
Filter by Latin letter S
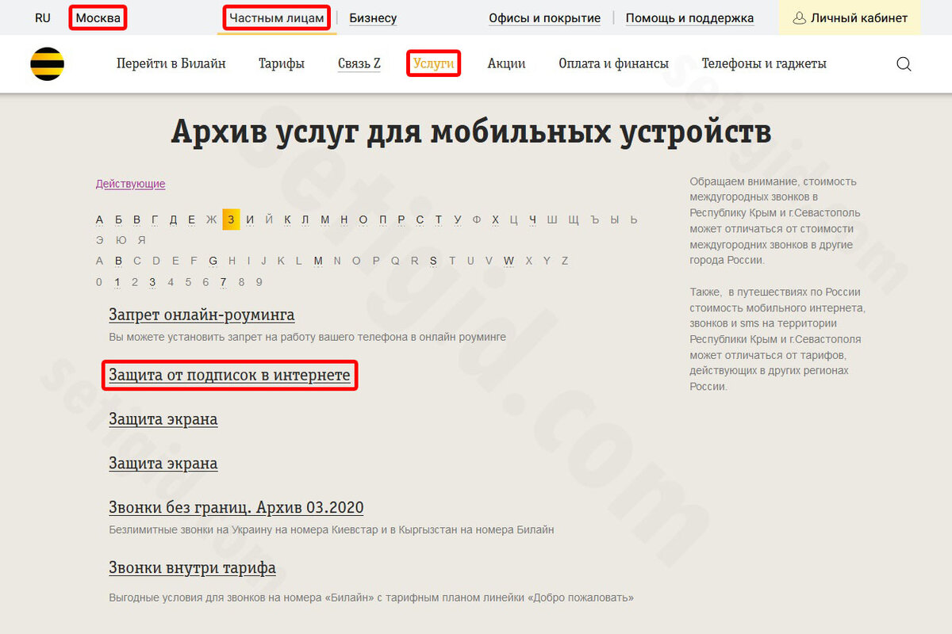coord(433,261)
